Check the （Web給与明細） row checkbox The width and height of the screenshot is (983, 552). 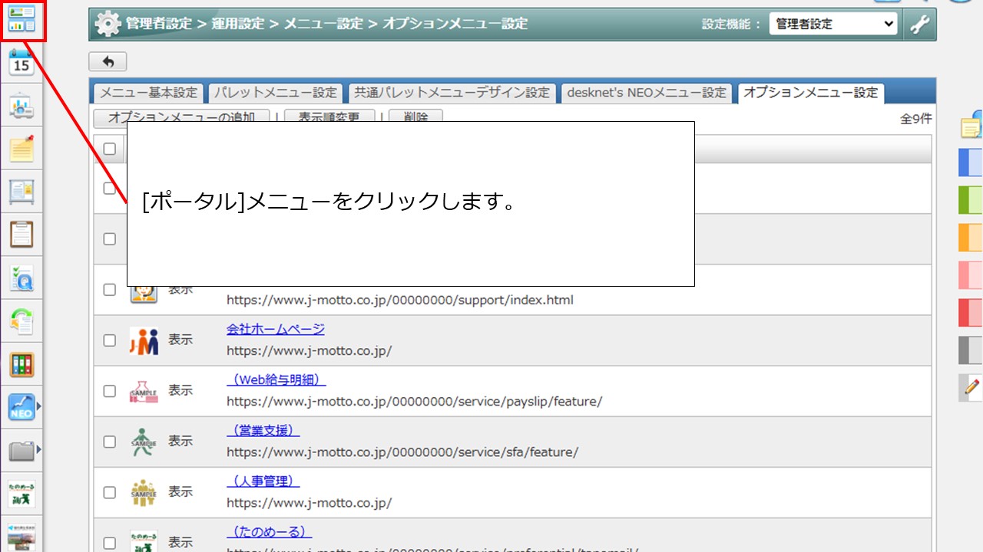pos(110,391)
